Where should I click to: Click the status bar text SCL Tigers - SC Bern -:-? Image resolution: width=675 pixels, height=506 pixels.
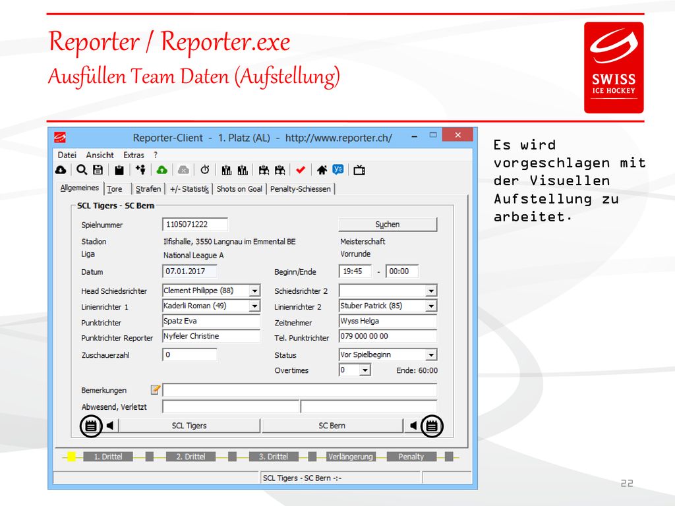(x=302, y=478)
